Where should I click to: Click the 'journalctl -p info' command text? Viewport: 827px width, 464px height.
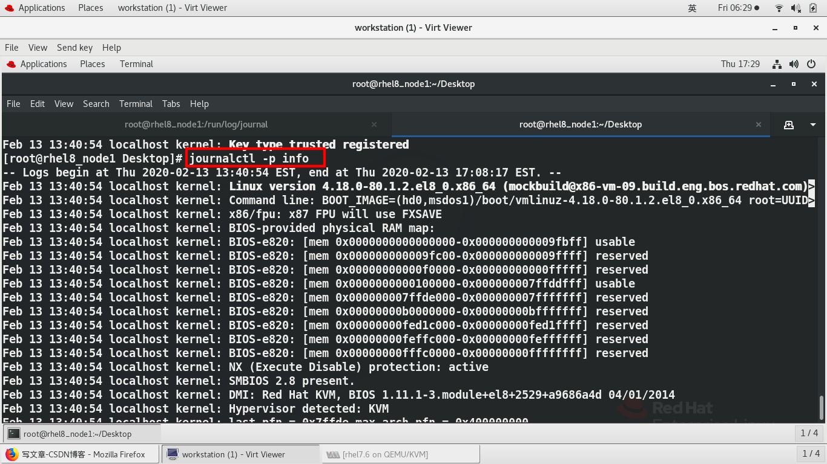249,159
